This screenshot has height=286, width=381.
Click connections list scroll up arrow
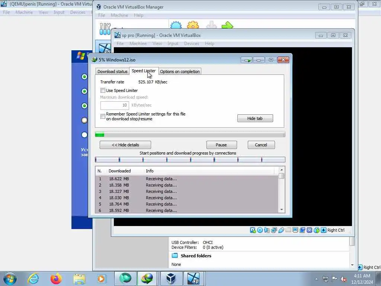coord(282,170)
